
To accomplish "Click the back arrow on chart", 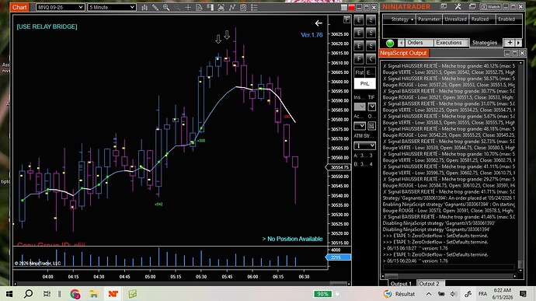I will pyautogui.click(x=318, y=23).
